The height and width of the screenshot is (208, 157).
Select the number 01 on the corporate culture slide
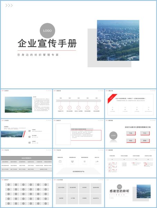pyautogui.click(x=29, y=131)
